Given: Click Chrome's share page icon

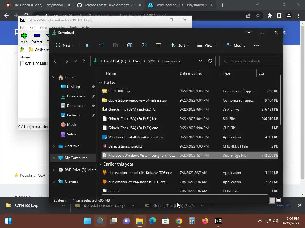Looking at the screenshot, I should coord(248,15).
